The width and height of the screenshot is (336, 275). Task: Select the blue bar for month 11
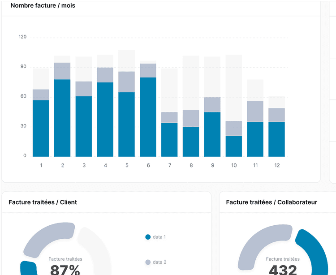tap(255, 139)
